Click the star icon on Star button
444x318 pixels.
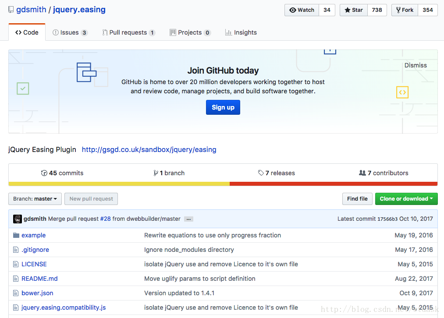pyautogui.click(x=348, y=10)
